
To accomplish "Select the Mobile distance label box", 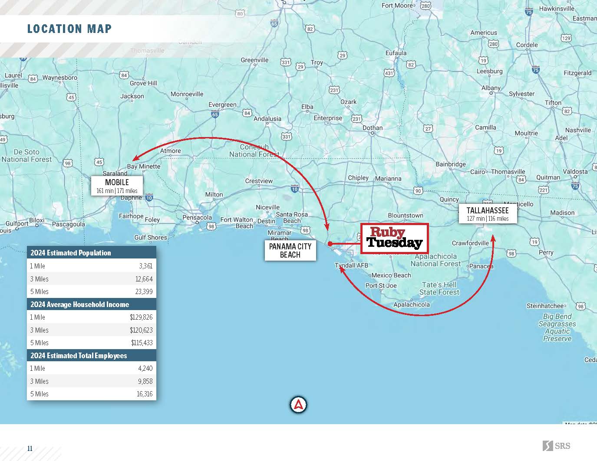I will tap(117, 186).
